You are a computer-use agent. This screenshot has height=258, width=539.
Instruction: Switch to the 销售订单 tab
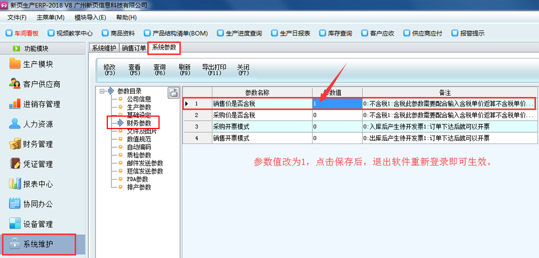tap(134, 48)
